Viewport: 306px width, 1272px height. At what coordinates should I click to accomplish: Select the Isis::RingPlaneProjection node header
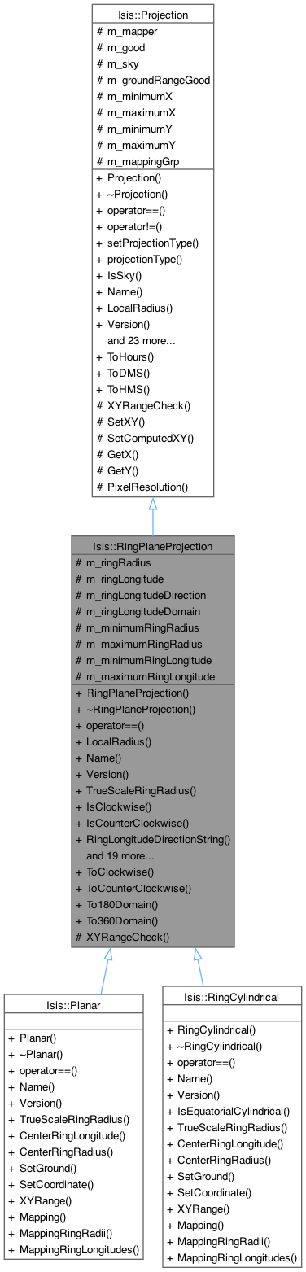click(x=153, y=546)
